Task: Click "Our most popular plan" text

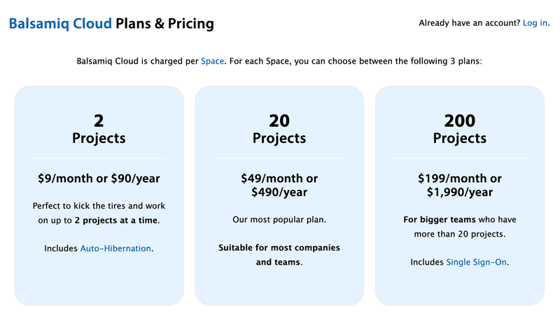Action: 279,220
